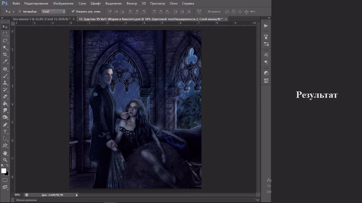Toggle the Автовыбор checkbox
362x203 pixels.
pos(20,12)
